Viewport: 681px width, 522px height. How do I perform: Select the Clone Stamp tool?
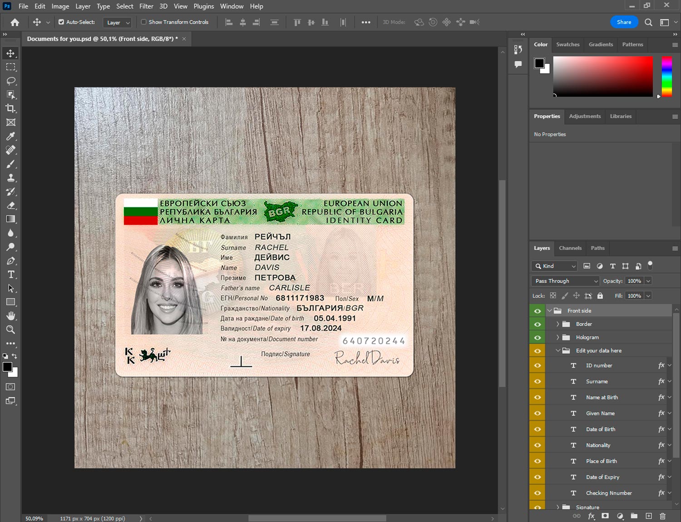coord(11,178)
